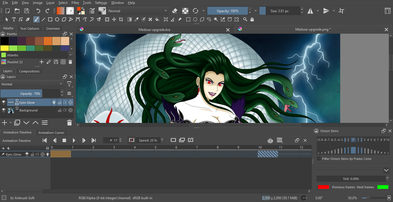The image size is (393, 202).
Task: Open the File menu
Action: [5, 3]
